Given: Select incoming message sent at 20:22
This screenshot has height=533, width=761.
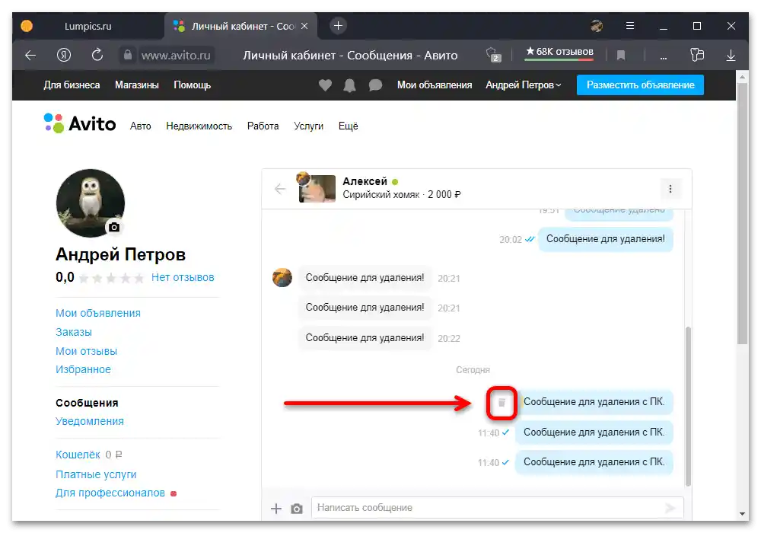Looking at the screenshot, I should 365,338.
